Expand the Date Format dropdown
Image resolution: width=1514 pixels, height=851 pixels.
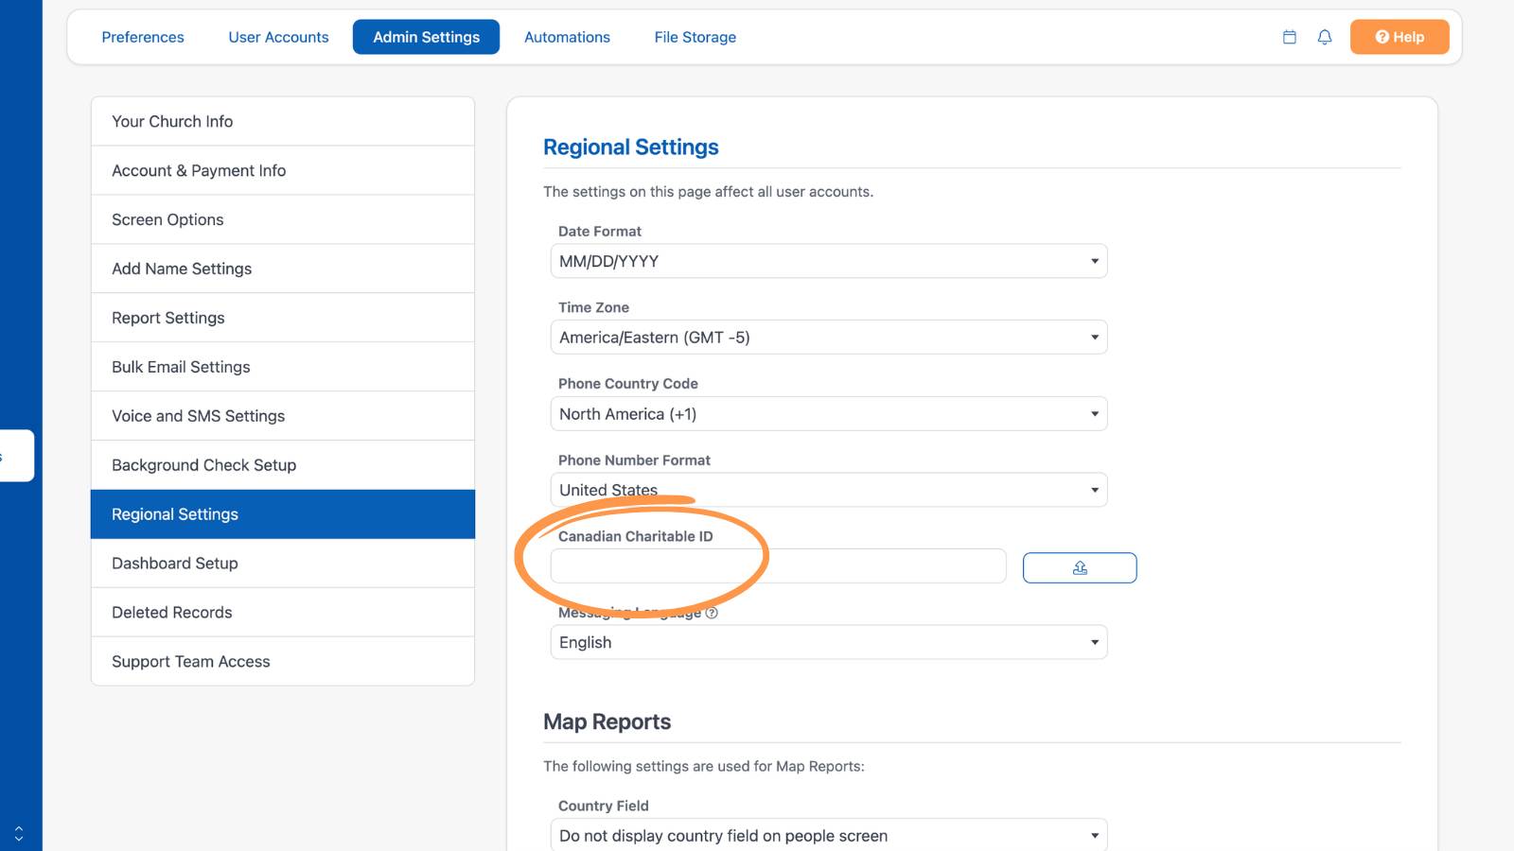pyautogui.click(x=829, y=261)
